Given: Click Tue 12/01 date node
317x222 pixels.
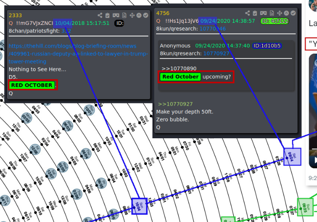Looking at the screenshot, I should pyautogui.click(x=116, y=136).
